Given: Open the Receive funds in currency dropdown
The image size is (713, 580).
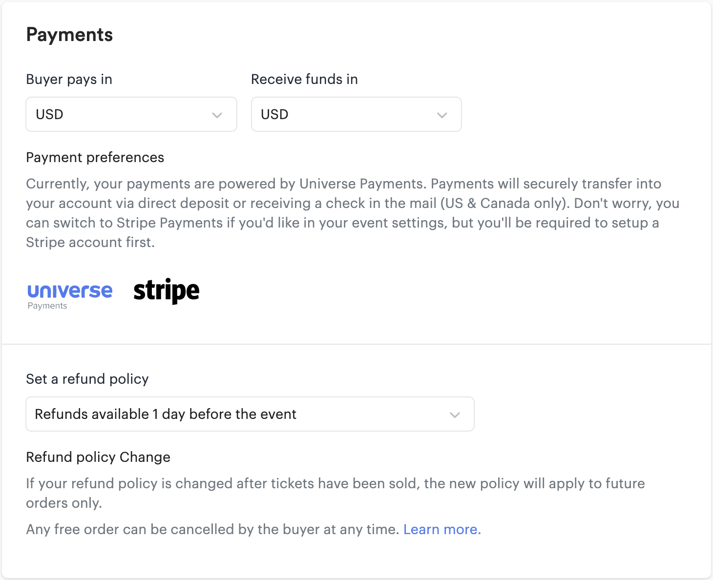Looking at the screenshot, I should [356, 114].
